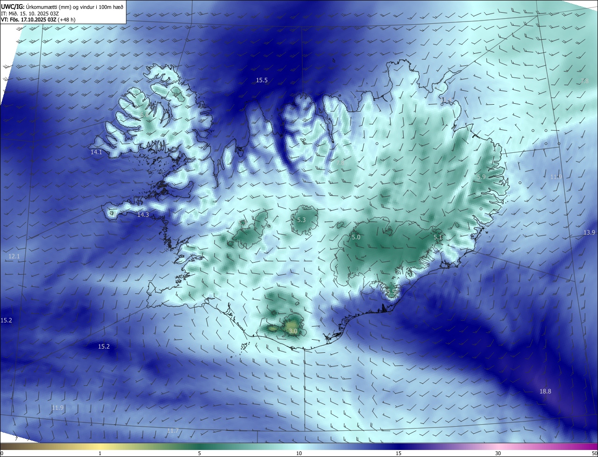Viewport: 598px width, 457px height.
Task: Pick the dark green section of the color scale
Action: (199, 447)
